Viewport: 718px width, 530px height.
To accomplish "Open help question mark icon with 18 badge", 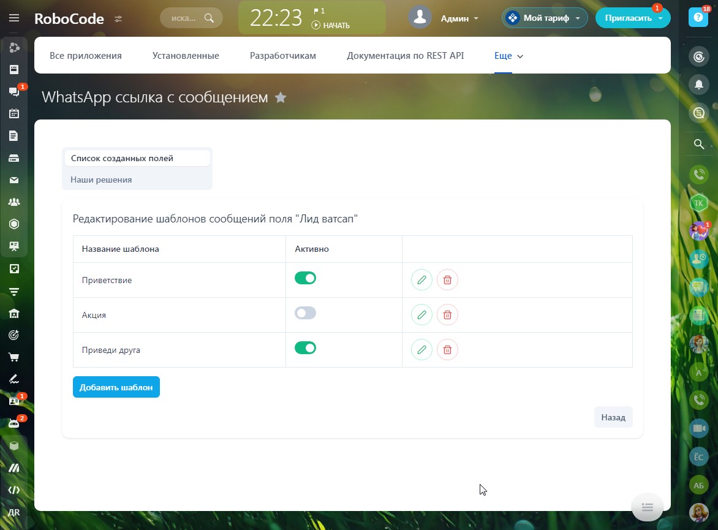I will tap(698, 17).
